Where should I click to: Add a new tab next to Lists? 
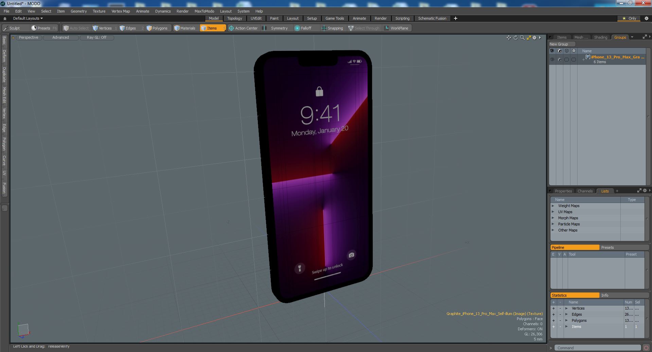coord(617,191)
